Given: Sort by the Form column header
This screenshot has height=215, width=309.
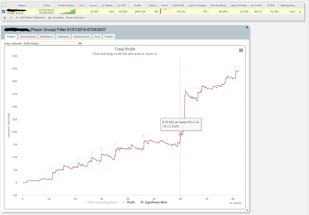Looking at the screenshot, I should [164, 5].
